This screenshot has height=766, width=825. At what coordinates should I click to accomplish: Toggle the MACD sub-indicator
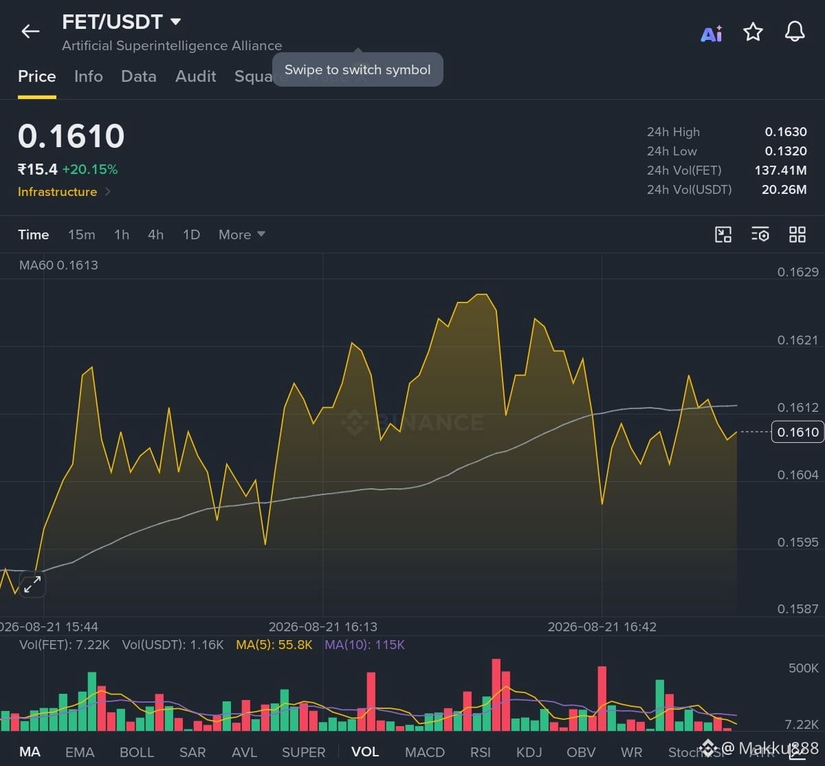[425, 752]
